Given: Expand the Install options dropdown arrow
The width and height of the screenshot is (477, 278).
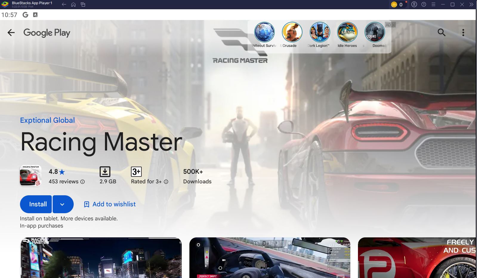Looking at the screenshot, I should point(62,204).
